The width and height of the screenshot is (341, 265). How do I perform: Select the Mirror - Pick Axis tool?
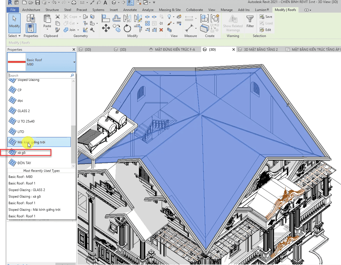click(x=127, y=18)
